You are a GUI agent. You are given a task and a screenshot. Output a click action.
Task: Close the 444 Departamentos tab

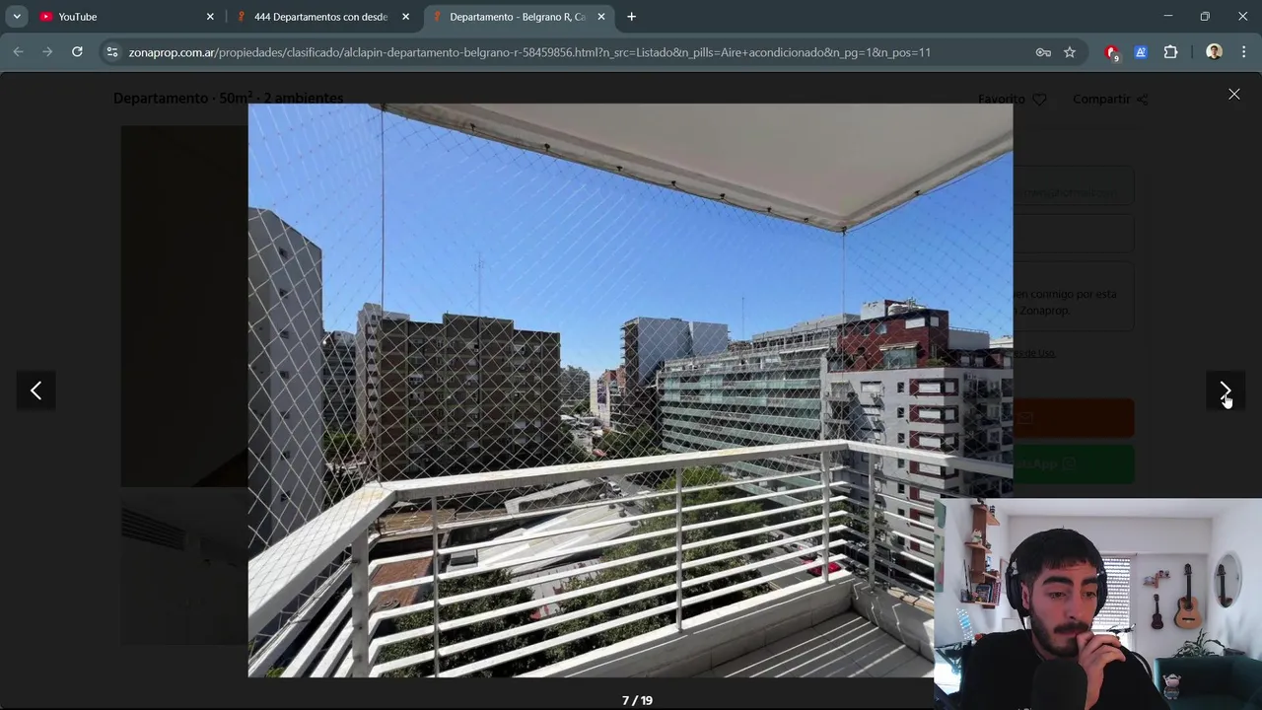click(405, 17)
